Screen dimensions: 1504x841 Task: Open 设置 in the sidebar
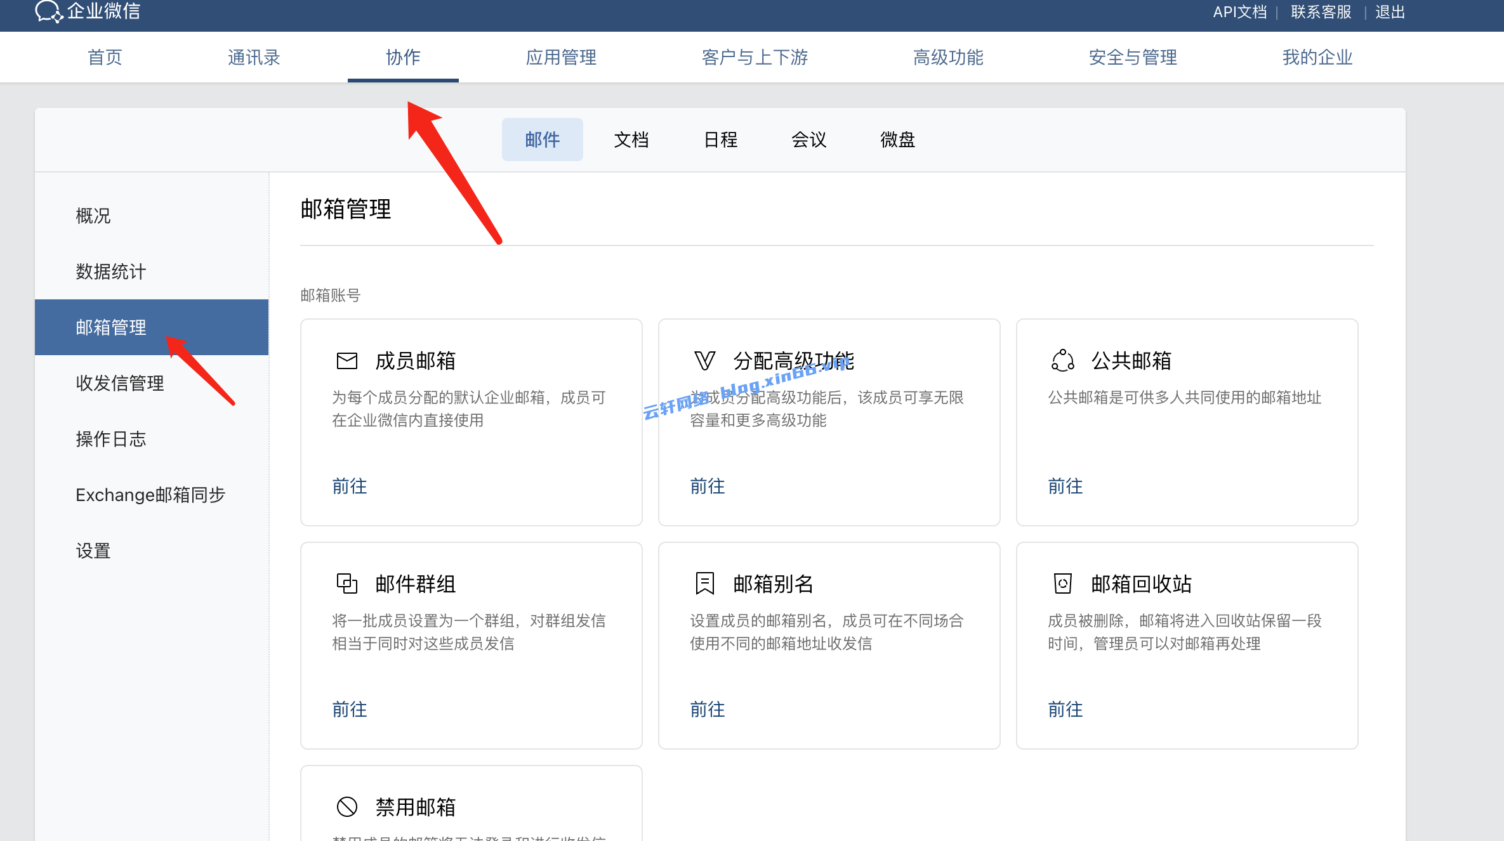152,551
